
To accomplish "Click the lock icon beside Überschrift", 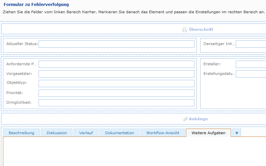I will (x=185, y=29).
